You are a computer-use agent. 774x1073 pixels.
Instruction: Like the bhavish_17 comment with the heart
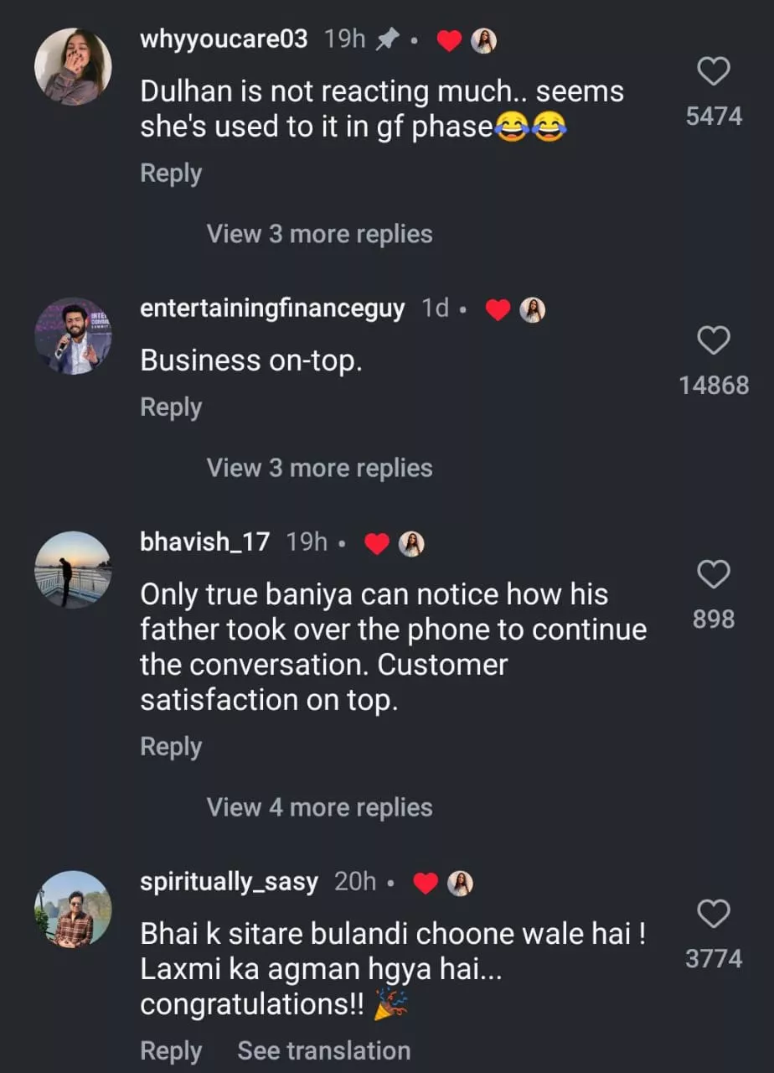point(713,575)
